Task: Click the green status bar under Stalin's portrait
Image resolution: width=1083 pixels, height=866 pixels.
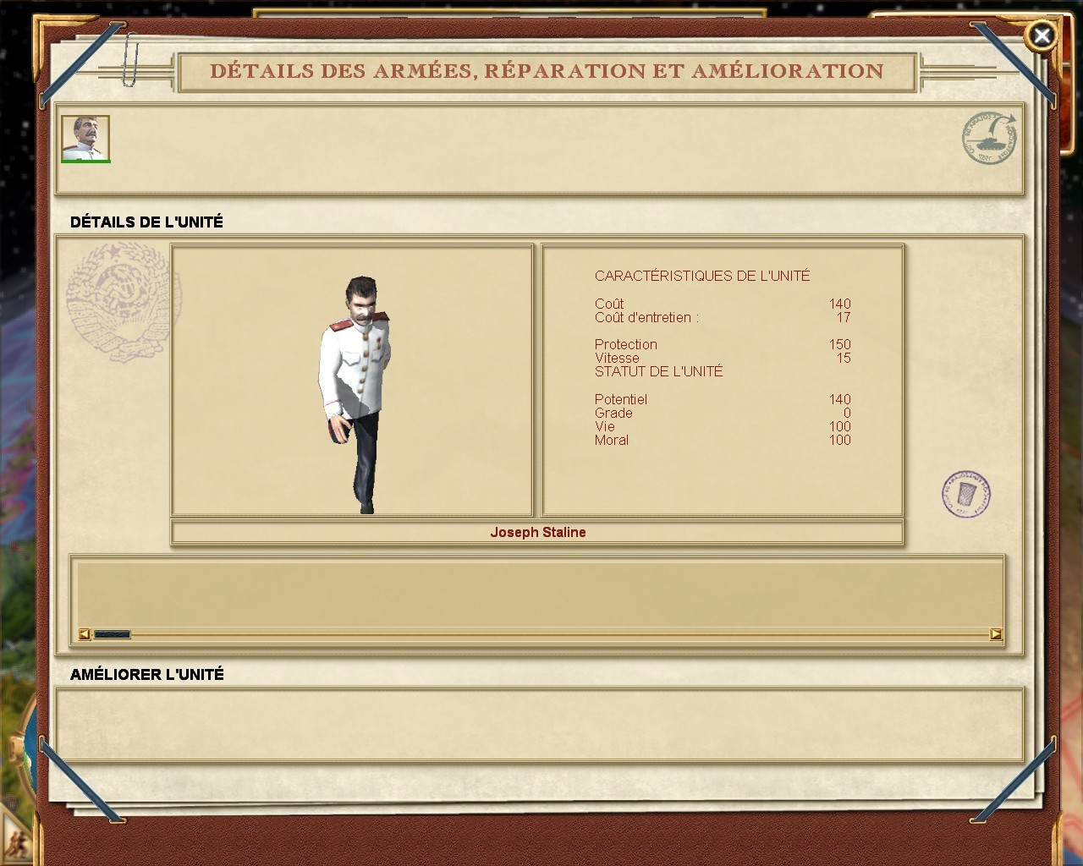Action: click(85, 161)
